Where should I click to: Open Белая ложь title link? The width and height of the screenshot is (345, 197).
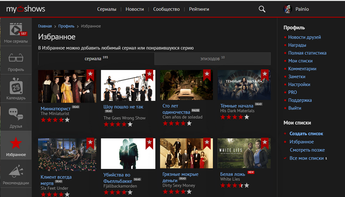point(232,174)
